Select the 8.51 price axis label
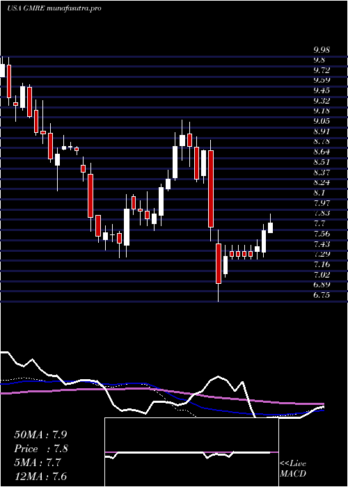348x487 pixels. coord(322,162)
